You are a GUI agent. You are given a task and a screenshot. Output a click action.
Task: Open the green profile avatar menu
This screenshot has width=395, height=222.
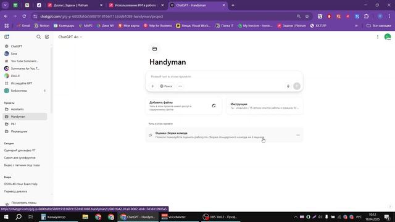click(x=388, y=37)
